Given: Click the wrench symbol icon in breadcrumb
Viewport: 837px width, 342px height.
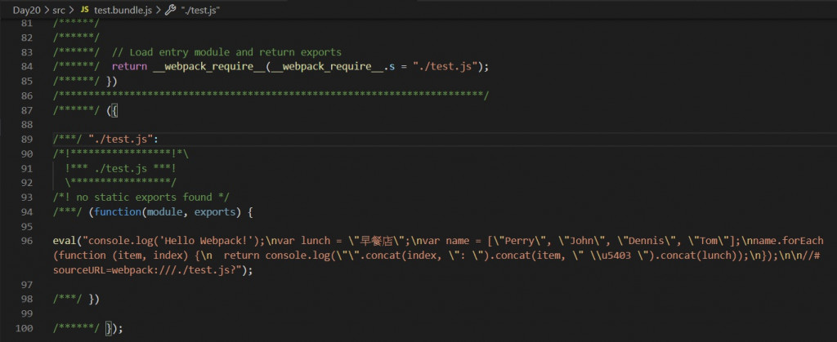Looking at the screenshot, I should coord(171,10).
